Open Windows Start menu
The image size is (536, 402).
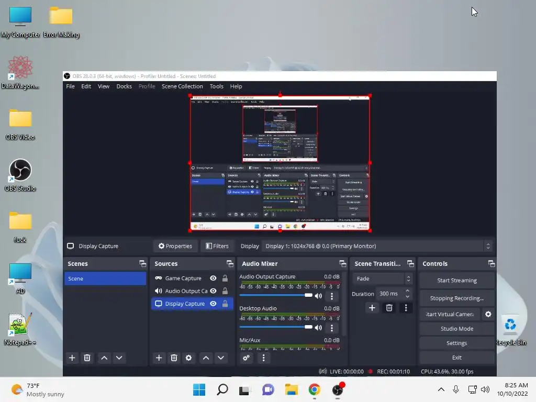[x=199, y=389]
